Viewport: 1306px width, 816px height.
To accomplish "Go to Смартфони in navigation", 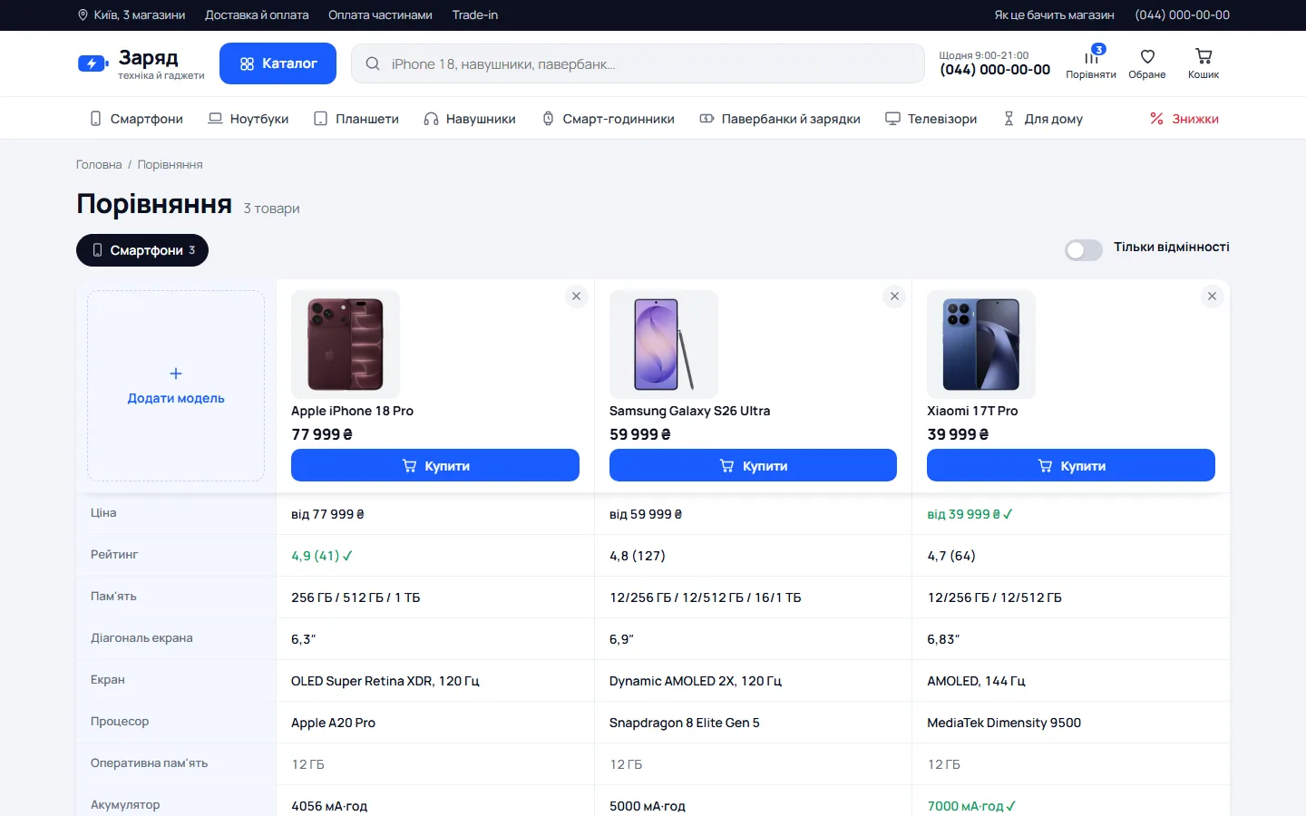I will (x=137, y=119).
